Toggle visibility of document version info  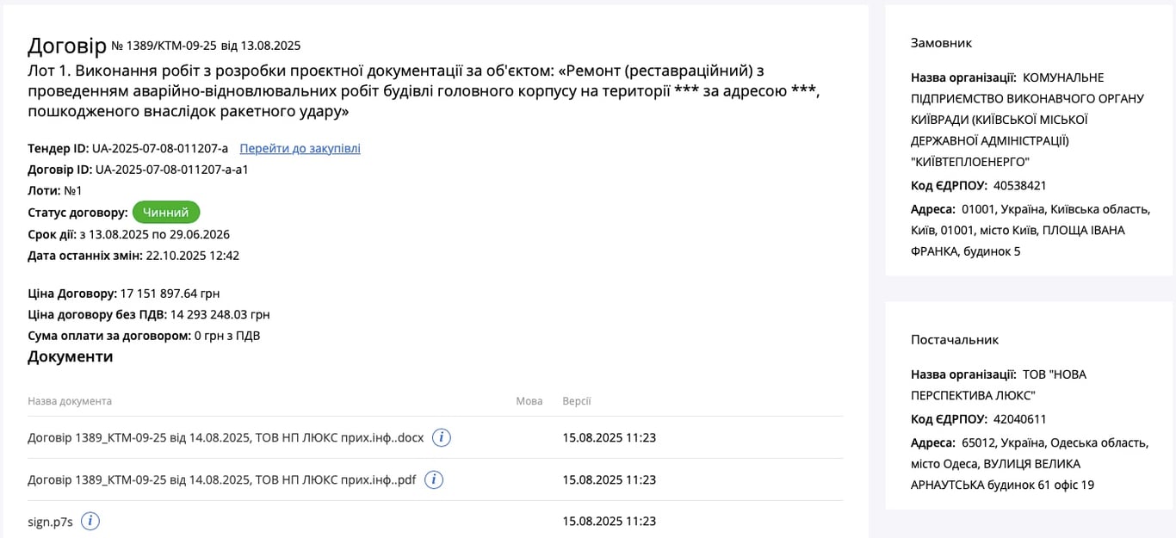pyautogui.click(x=576, y=401)
